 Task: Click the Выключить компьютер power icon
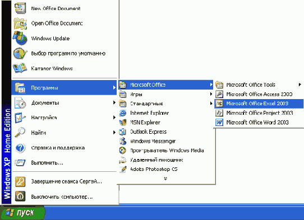click(x=20, y=196)
